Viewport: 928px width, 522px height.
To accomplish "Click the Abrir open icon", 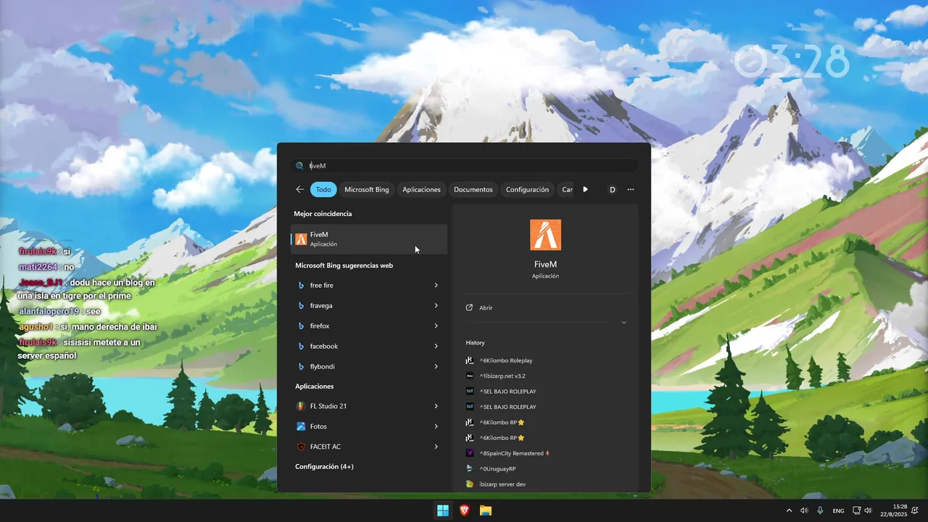I will [x=469, y=307].
